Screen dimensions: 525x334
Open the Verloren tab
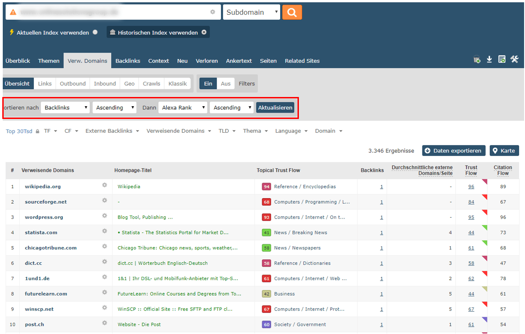click(207, 61)
